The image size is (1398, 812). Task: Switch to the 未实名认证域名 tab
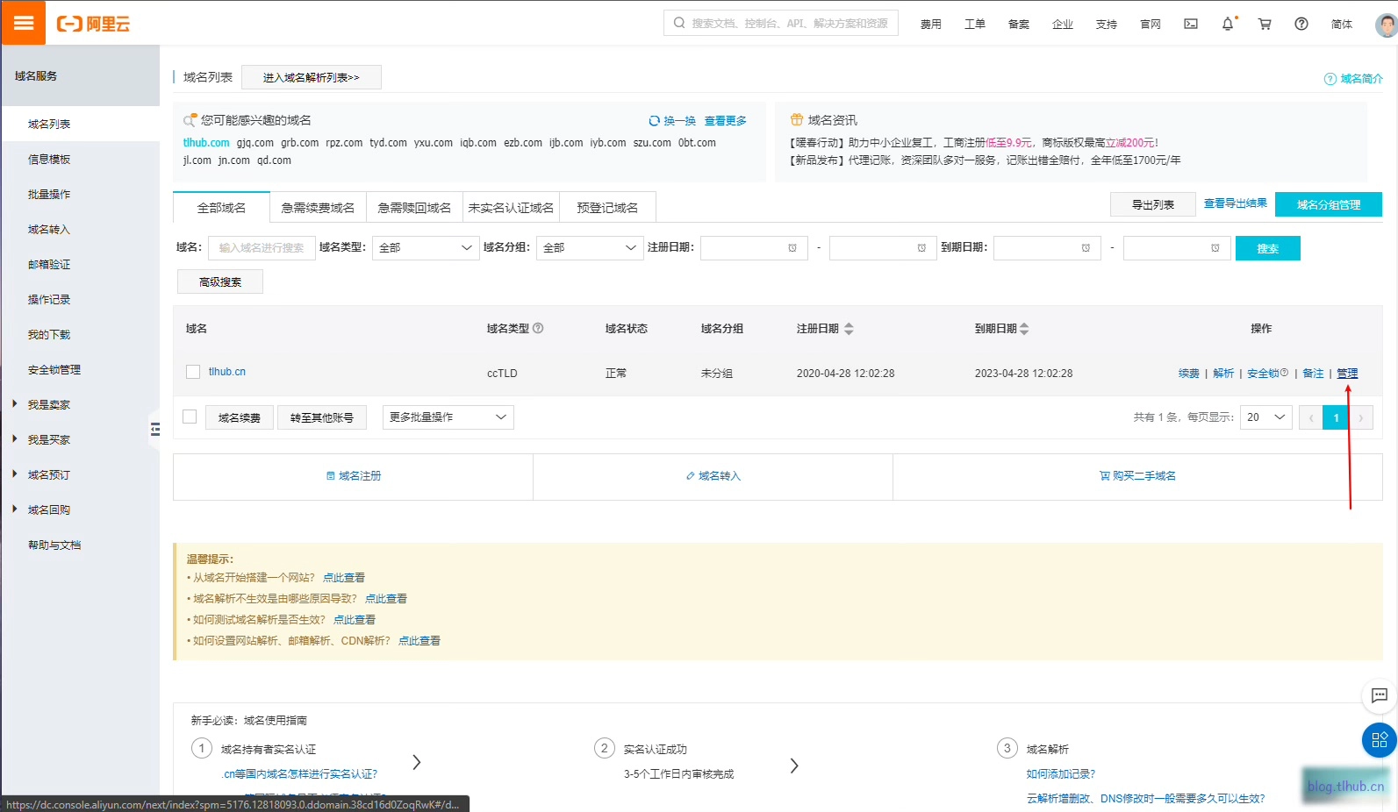(511, 208)
